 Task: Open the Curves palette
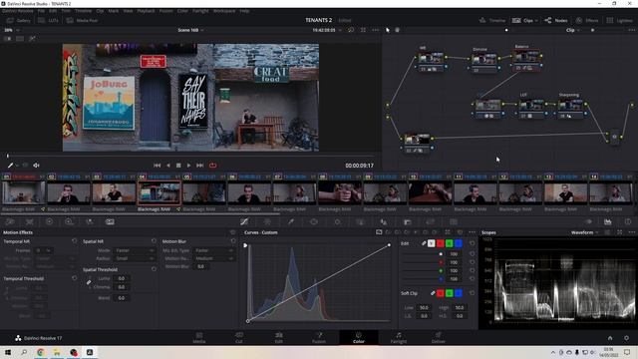coord(244,221)
